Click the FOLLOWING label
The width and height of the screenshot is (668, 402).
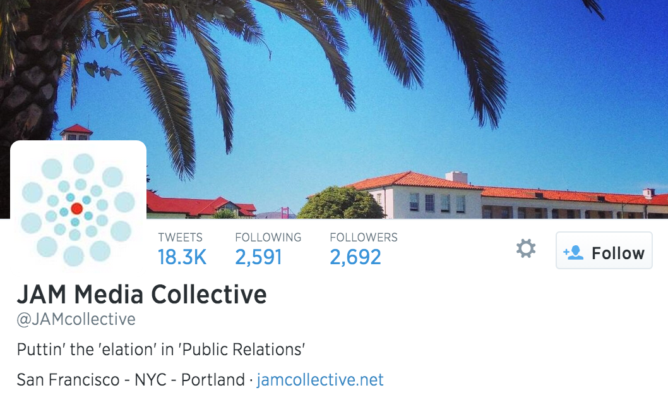268,238
